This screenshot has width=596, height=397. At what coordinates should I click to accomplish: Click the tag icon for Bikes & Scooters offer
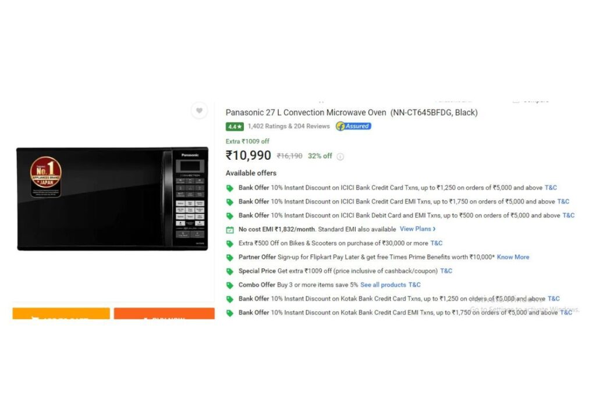point(229,244)
